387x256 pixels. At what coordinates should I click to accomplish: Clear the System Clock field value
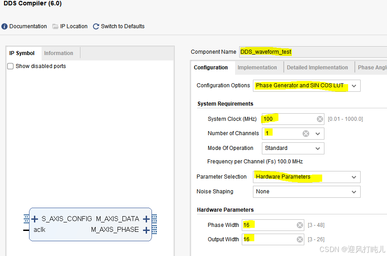pyautogui.click(x=320, y=119)
